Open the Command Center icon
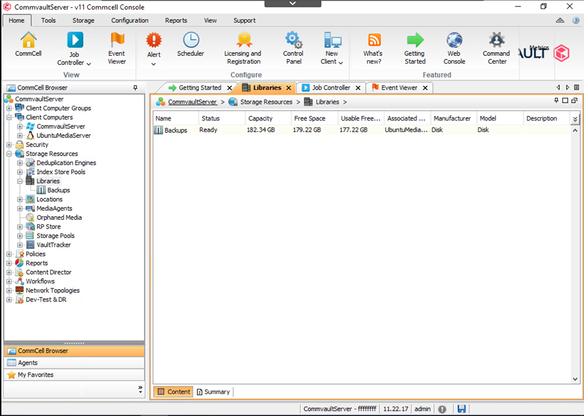The image size is (584, 416). tap(497, 40)
